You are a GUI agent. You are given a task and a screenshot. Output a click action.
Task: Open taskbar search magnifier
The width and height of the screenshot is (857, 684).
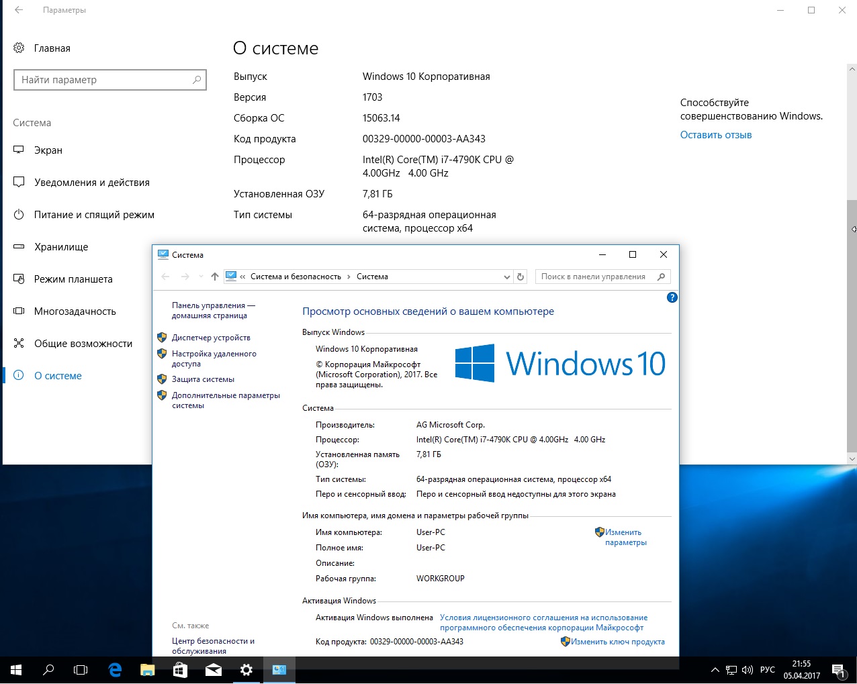pos(48,670)
